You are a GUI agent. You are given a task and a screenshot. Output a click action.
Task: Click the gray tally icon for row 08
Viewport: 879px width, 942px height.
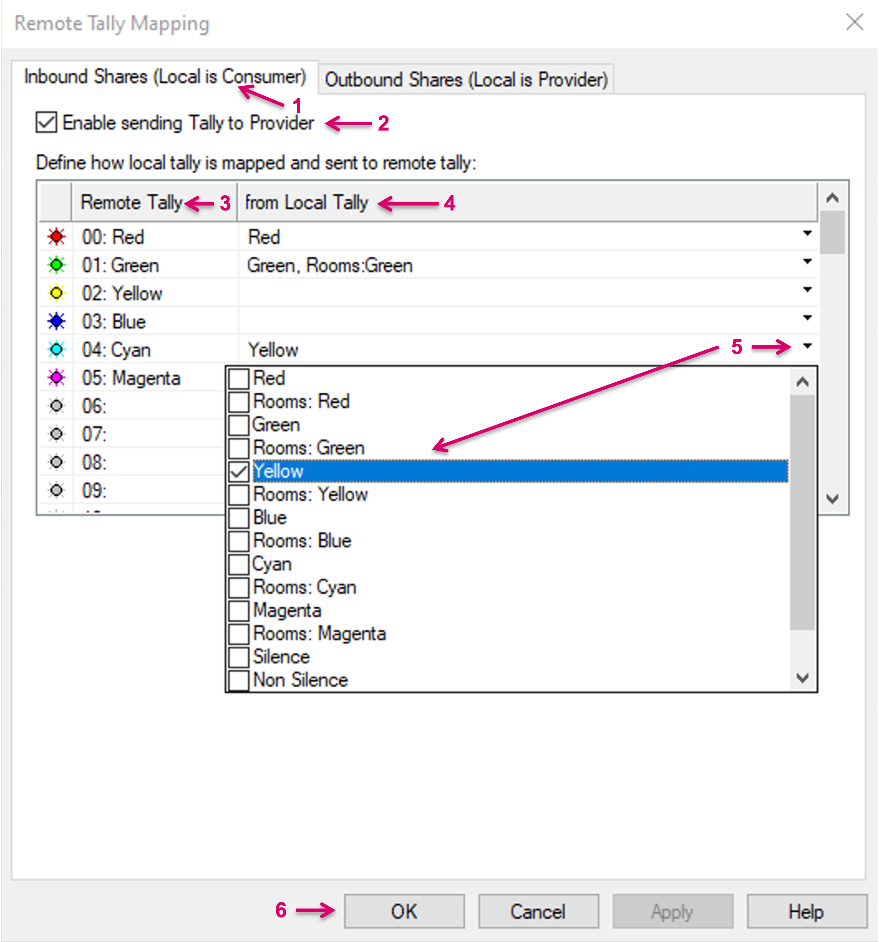tap(56, 462)
